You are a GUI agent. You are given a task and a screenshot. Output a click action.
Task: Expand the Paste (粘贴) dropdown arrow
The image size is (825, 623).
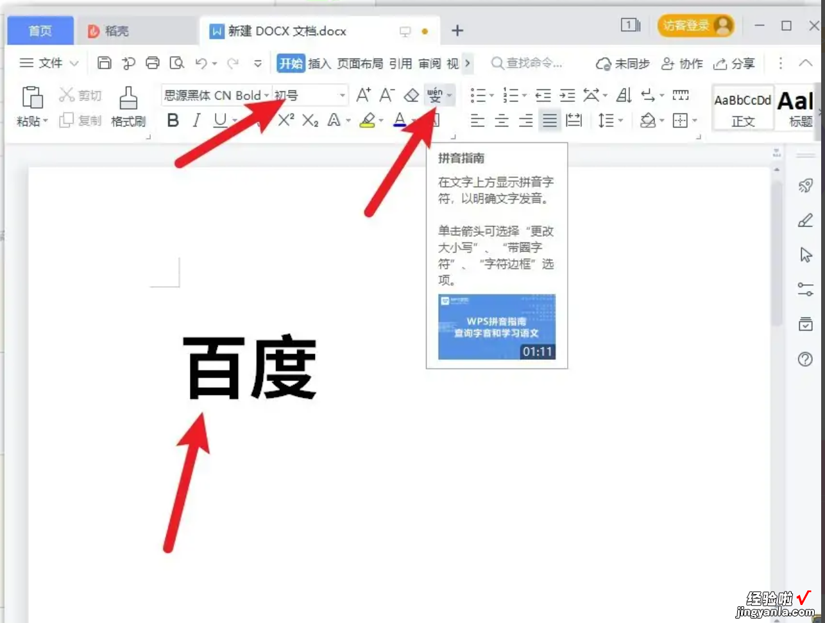pos(46,121)
